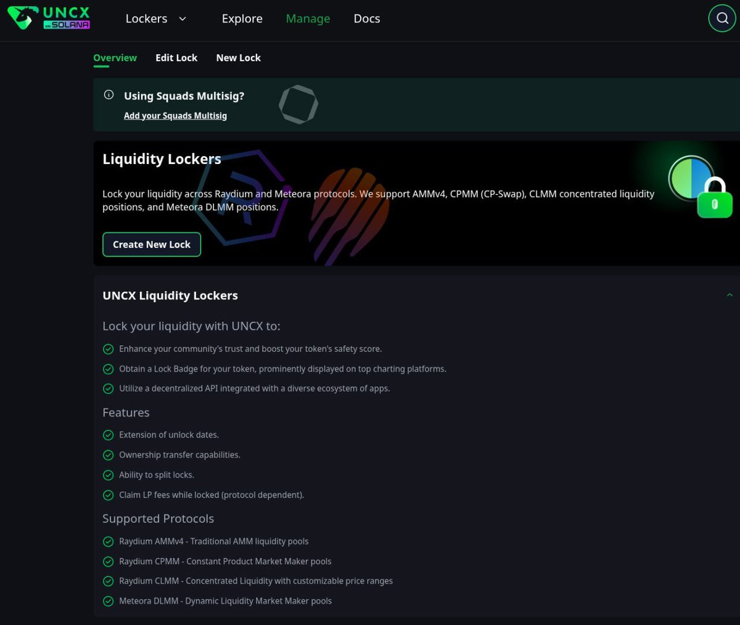This screenshot has width=740, height=625.
Task: Click check icon beside "Ability to split locks"
Action: [x=108, y=475]
